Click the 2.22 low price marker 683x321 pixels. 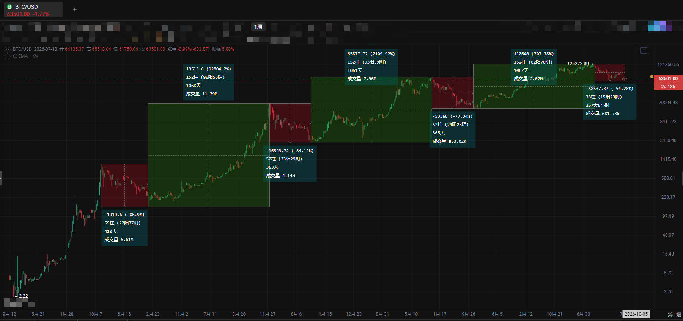coord(24,296)
